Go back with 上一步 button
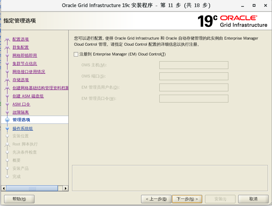Screen dimensions: 272x206 tap(156, 199)
